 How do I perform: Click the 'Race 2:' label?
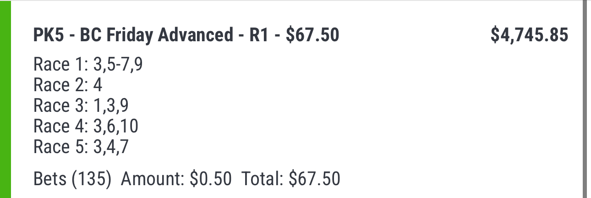click(x=61, y=85)
